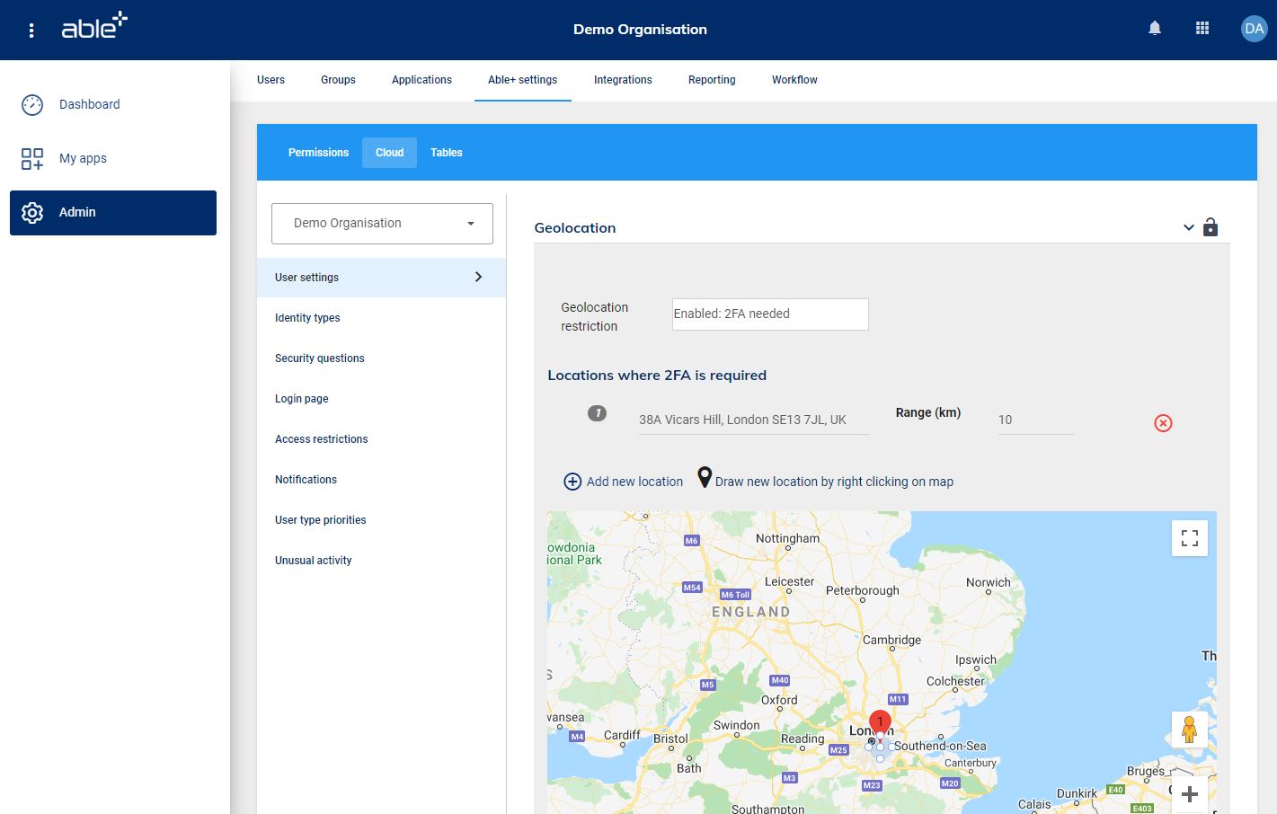This screenshot has height=814, width=1277.
Task: Collapse the Geolocation section chevron
Action: click(1188, 228)
